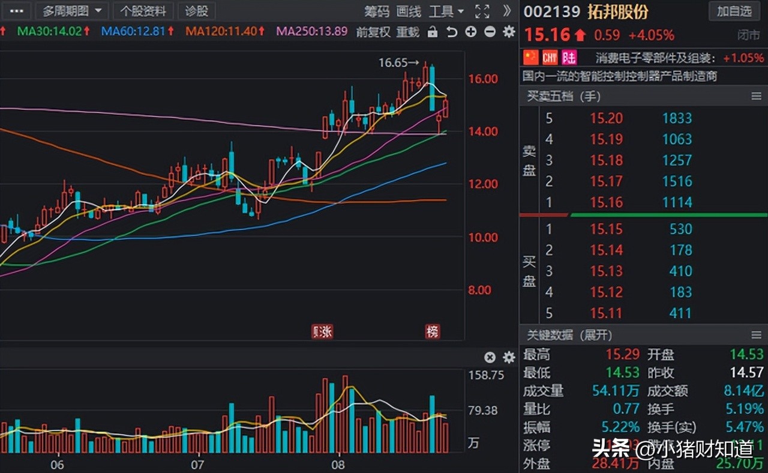This screenshot has width=768, height=473.
Task: Click the 加自选 watchlist button
Action: 733,11
